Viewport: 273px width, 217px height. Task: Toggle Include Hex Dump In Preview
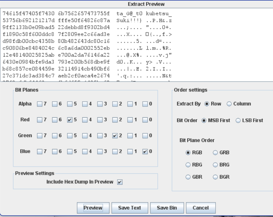point(120,182)
